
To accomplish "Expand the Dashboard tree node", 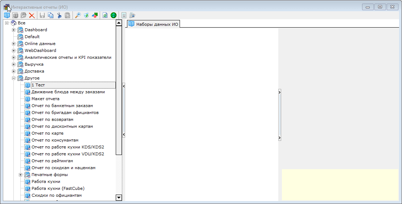I will (14, 30).
